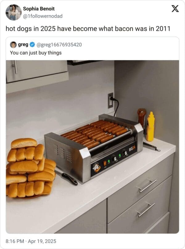
Task: Click the 8:16 PM timestamp
Action: [15, 241]
